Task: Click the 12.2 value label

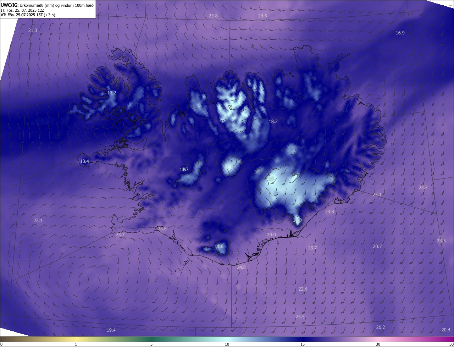Action: pyautogui.click(x=112, y=93)
